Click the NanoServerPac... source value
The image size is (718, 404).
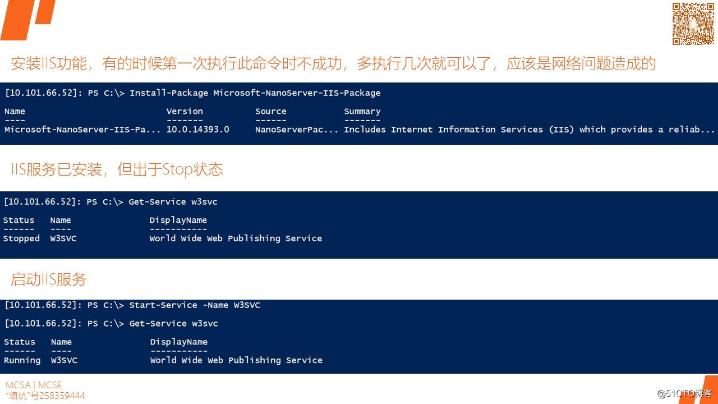point(297,130)
